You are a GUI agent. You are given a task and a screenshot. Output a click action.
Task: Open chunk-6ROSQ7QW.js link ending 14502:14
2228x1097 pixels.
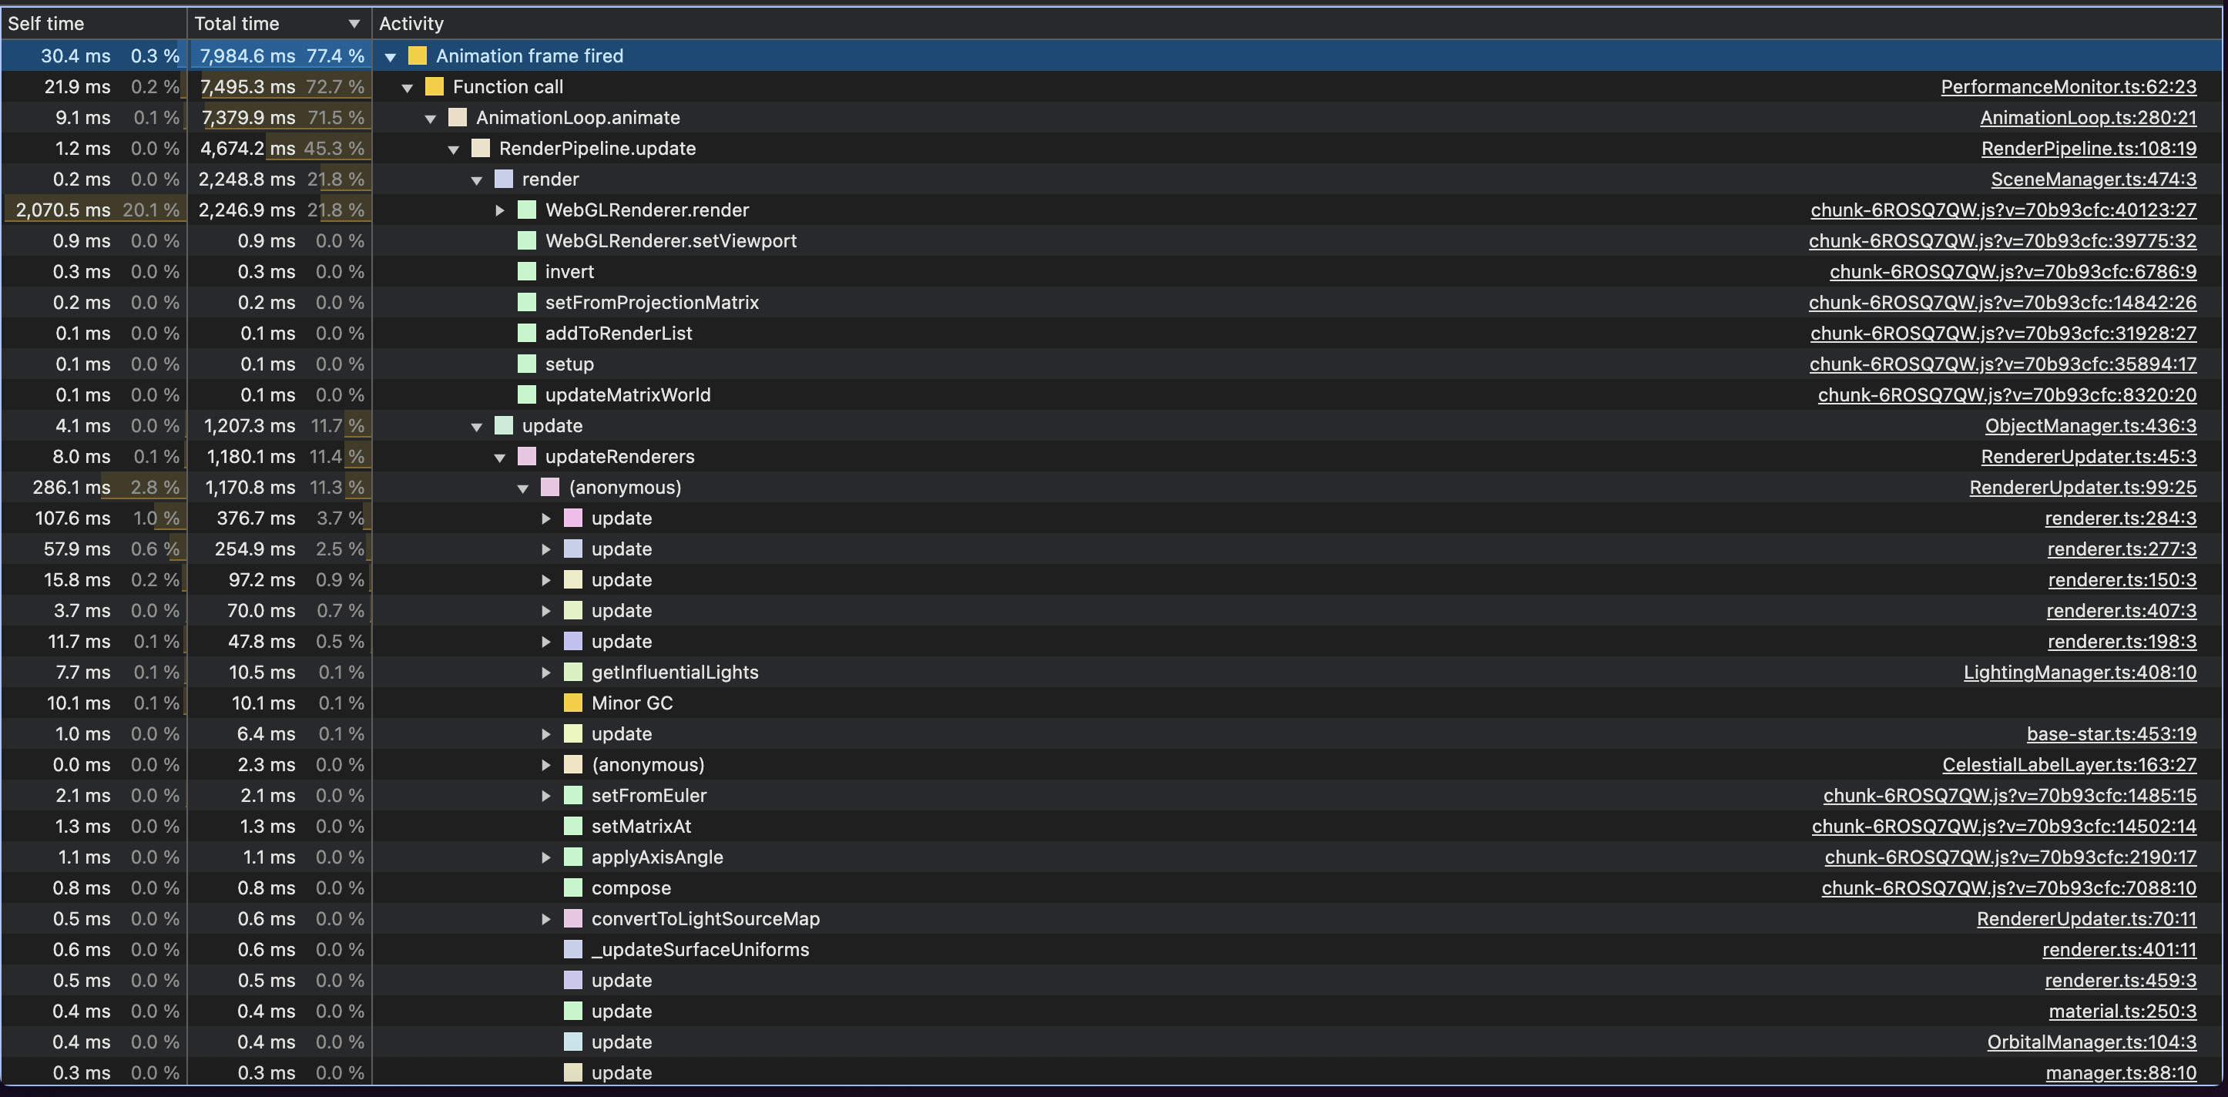coord(2004,826)
